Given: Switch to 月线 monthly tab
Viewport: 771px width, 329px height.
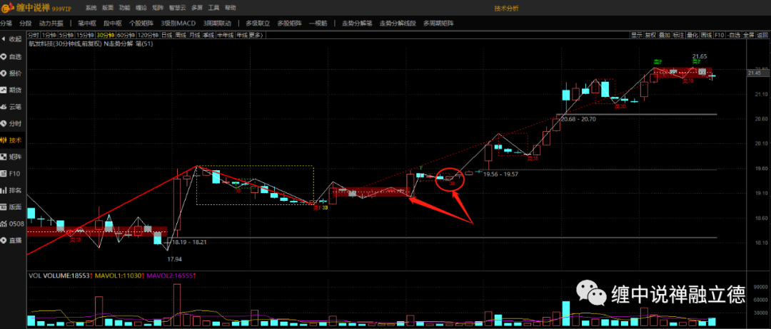Looking at the screenshot, I should pos(195,35).
